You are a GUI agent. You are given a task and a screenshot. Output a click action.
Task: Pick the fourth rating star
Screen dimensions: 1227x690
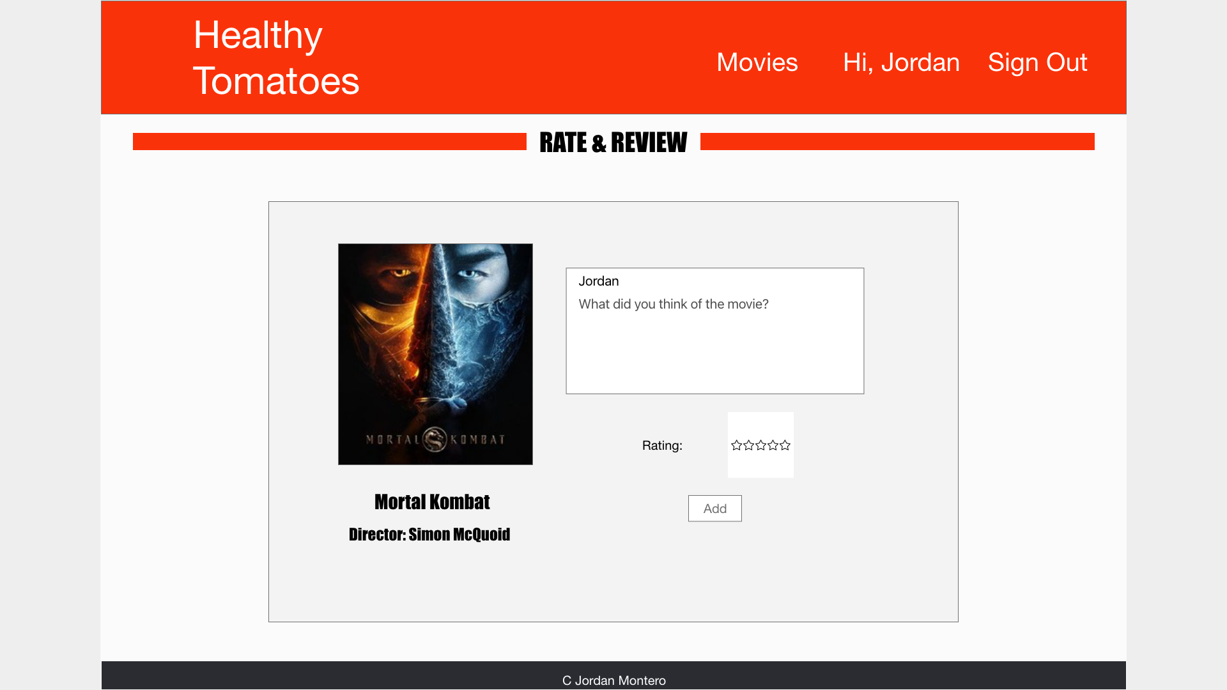click(773, 445)
